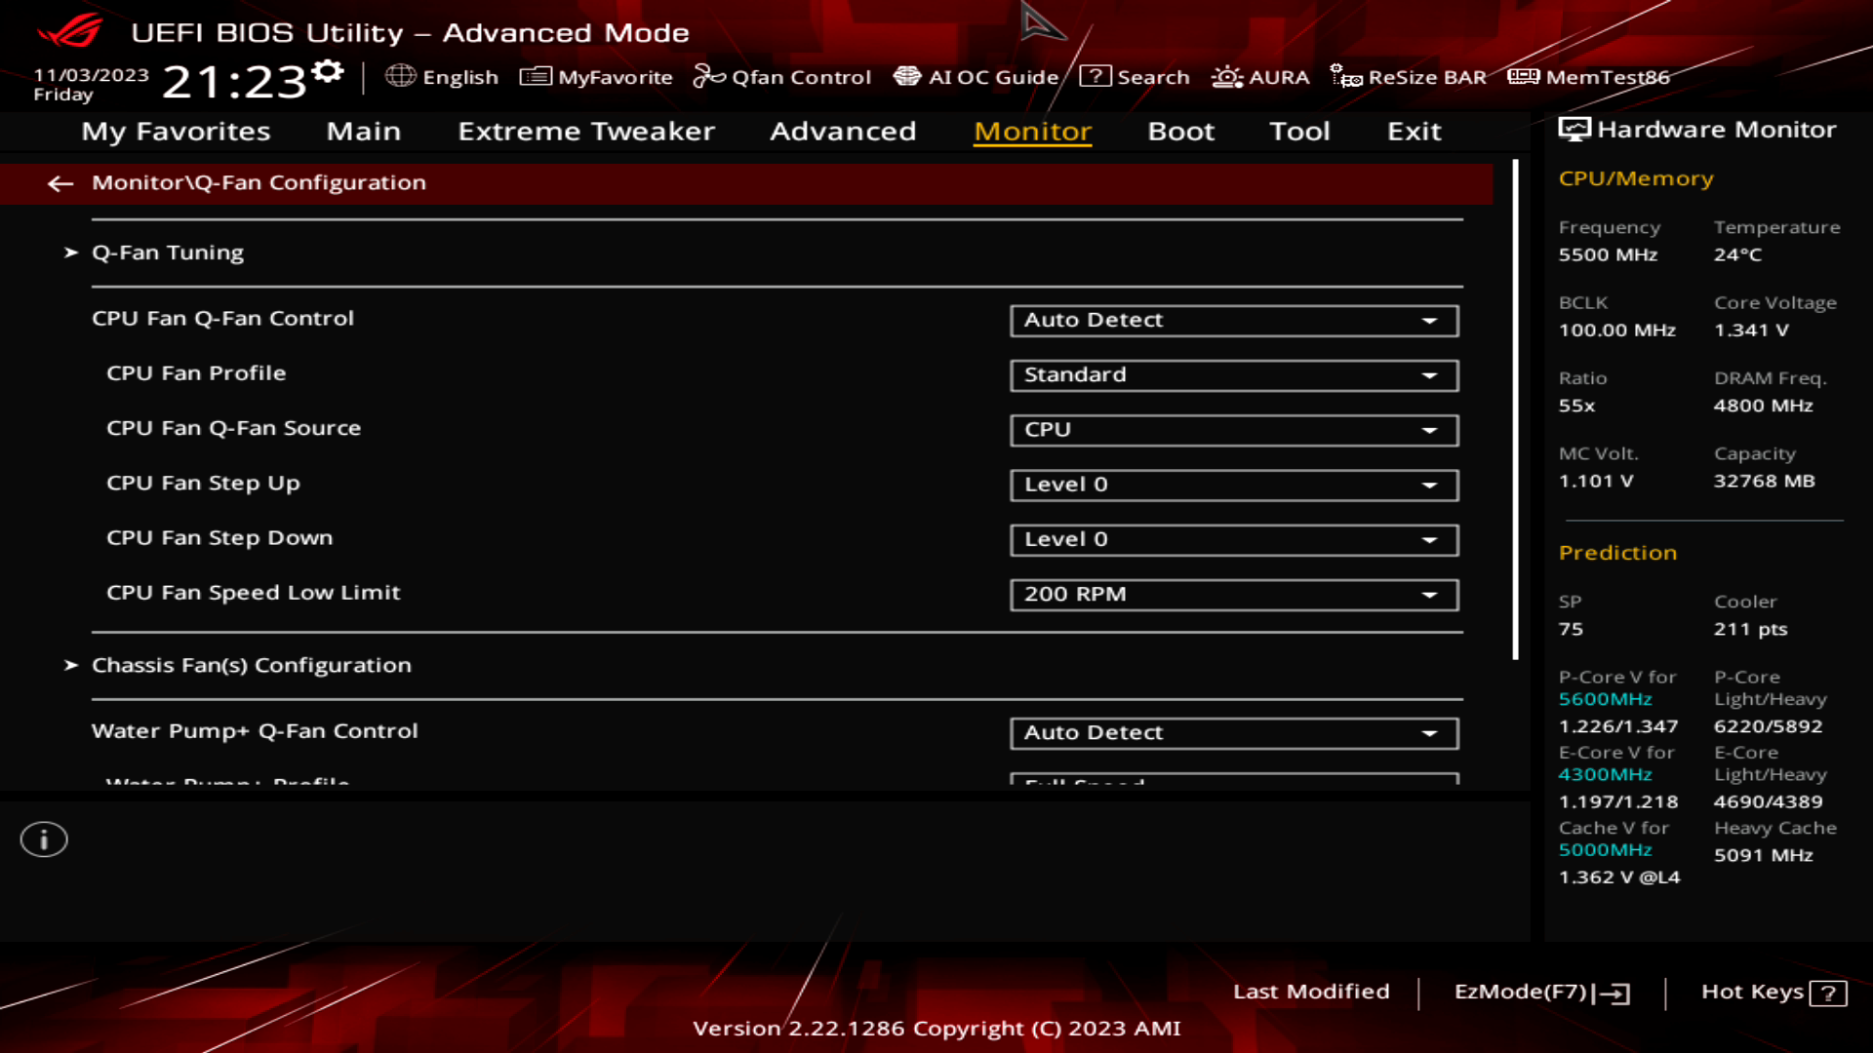Expand Chassis Fan(s) Configuration

pyautogui.click(x=252, y=663)
